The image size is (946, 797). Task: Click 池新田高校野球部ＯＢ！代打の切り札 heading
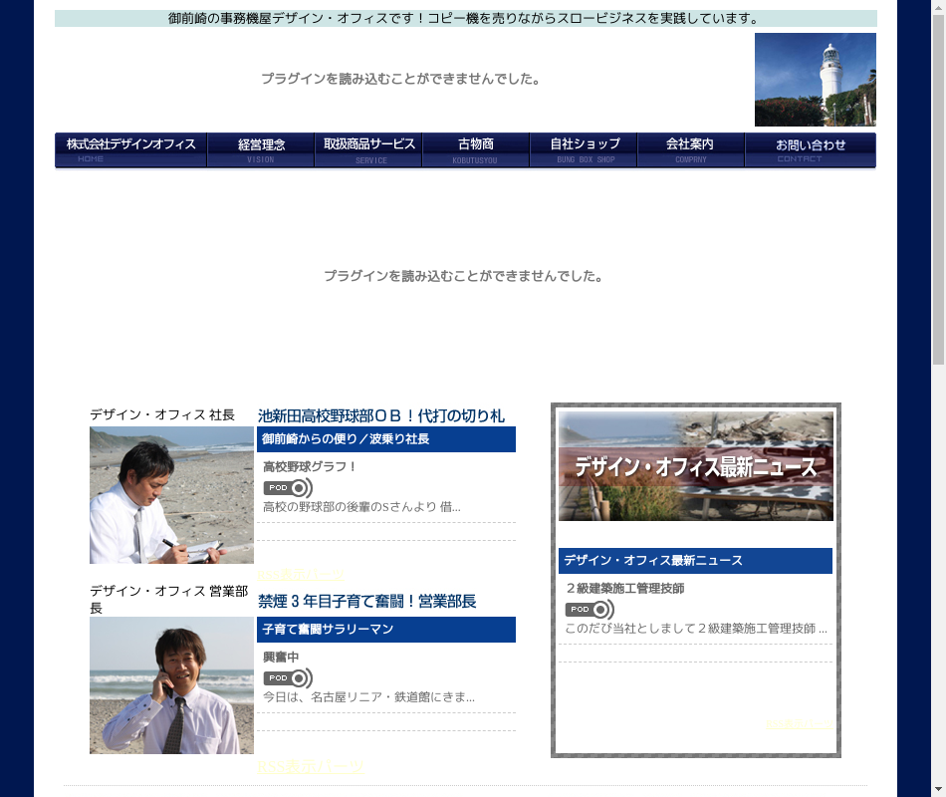(380, 415)
